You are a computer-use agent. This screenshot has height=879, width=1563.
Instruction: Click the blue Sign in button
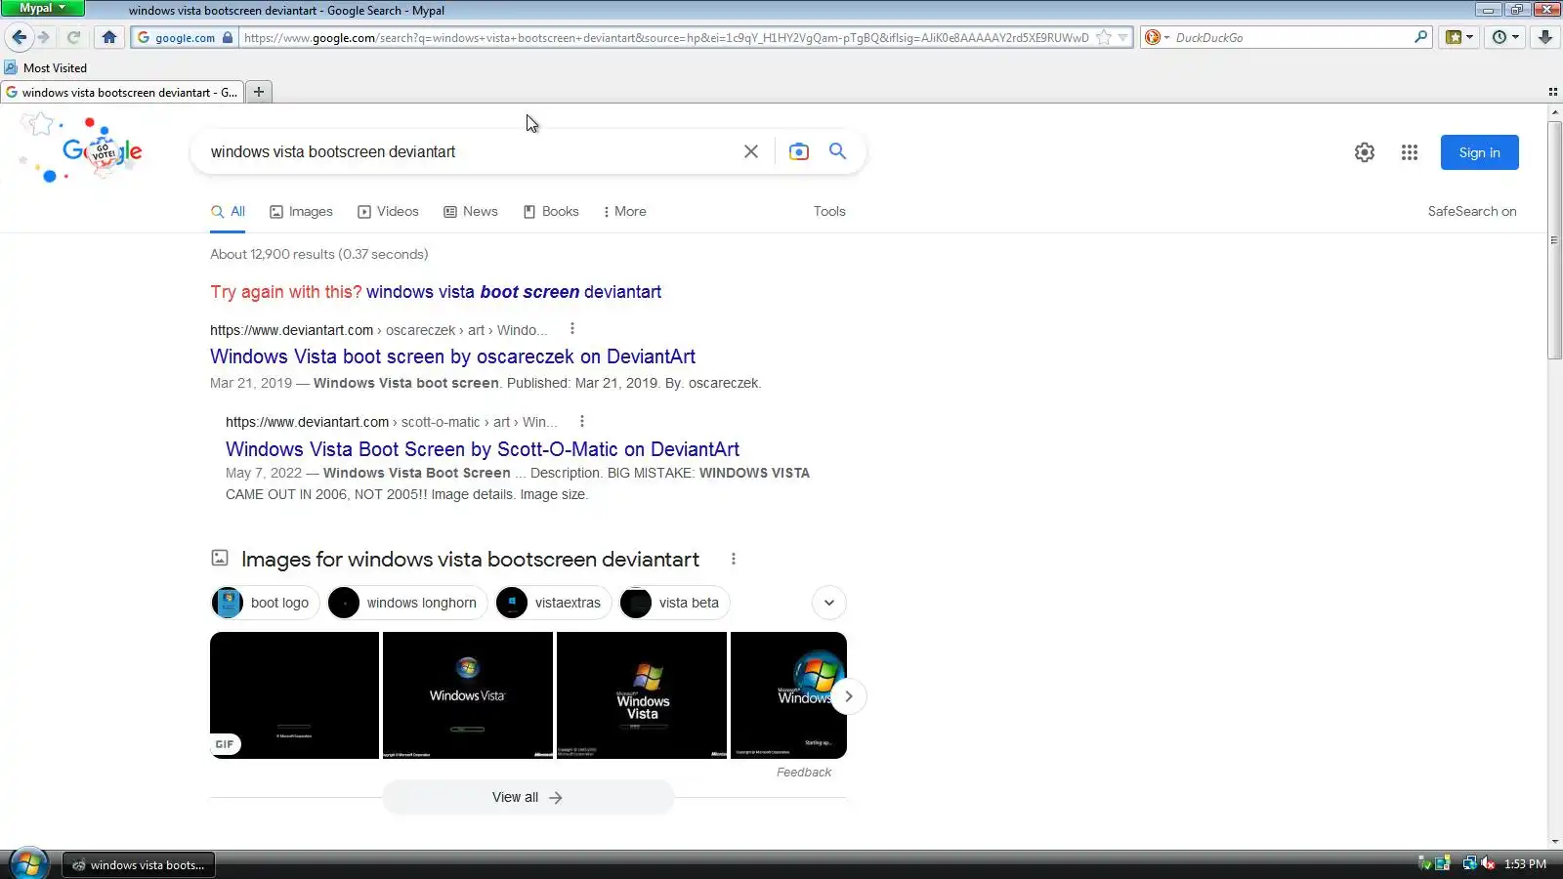pos(1479,152)
